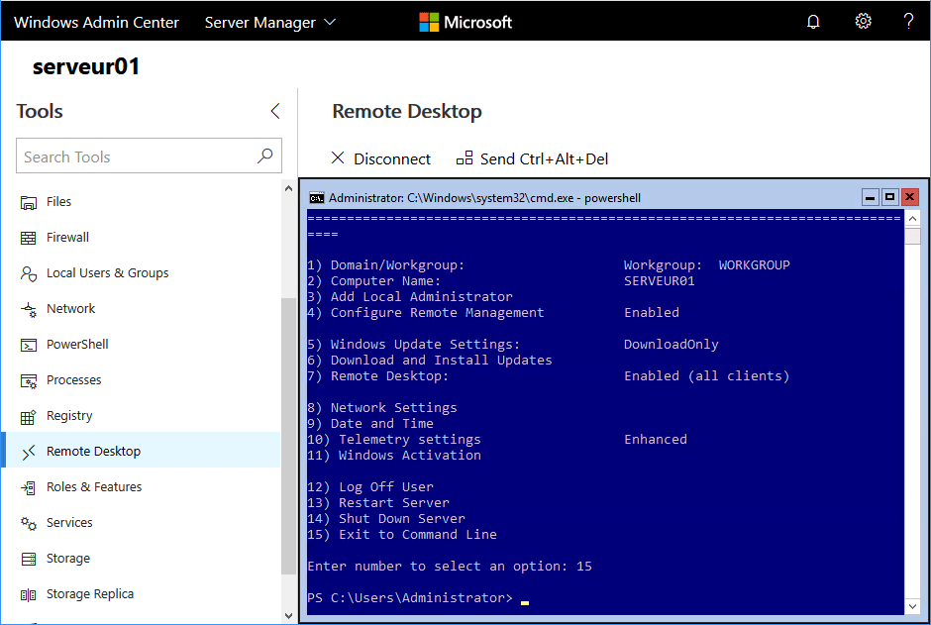Image resolution: width=931 pixels, height=625 pixels.
Task: Click the Remote Desktop tool icon
Action: [29, 453]
